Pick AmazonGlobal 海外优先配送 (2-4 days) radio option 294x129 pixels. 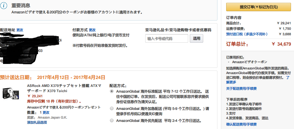tap(111, 120)
